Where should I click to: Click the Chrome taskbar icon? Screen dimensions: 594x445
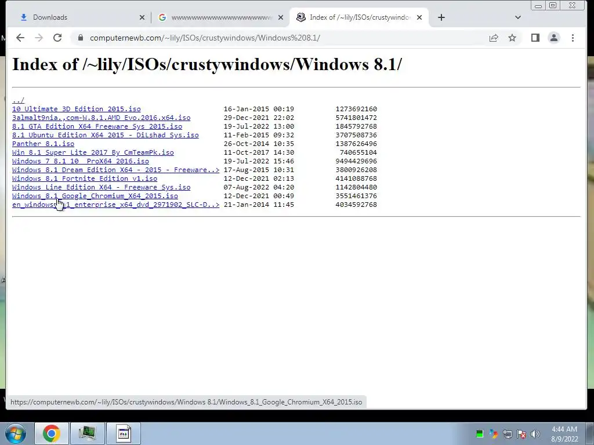point(52,433)
